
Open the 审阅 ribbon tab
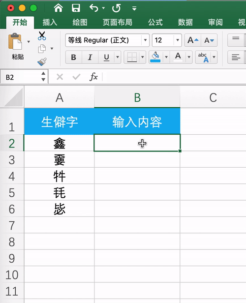215,23
